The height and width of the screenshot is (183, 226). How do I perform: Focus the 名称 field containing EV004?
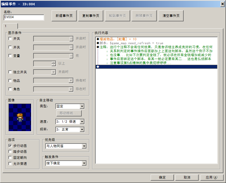pyautogui.click(x=24, y=17)
